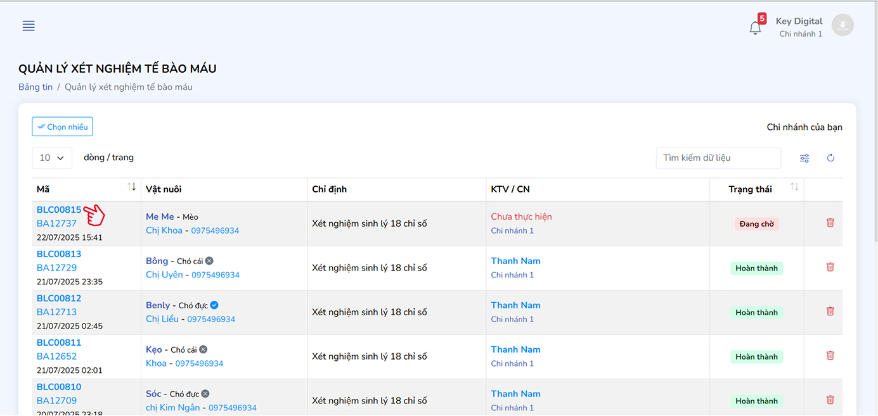Sort table by Mã column
Image resolution: width=878 pixels, height=416 pixels.
click(132, 187)
